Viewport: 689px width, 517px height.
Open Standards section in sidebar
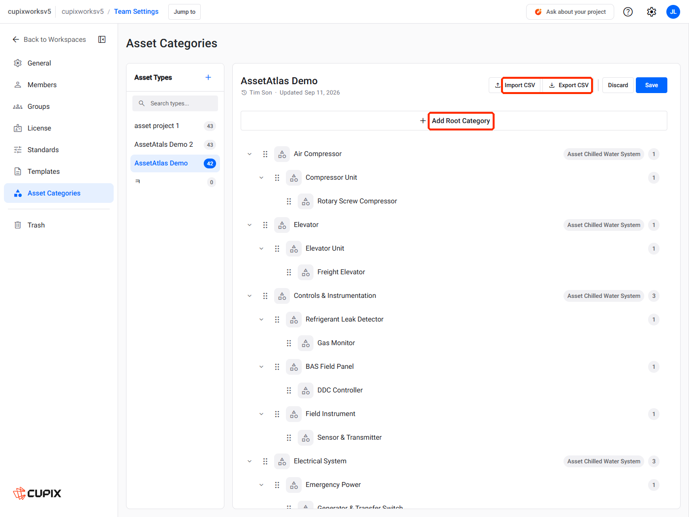click(59, 150)
